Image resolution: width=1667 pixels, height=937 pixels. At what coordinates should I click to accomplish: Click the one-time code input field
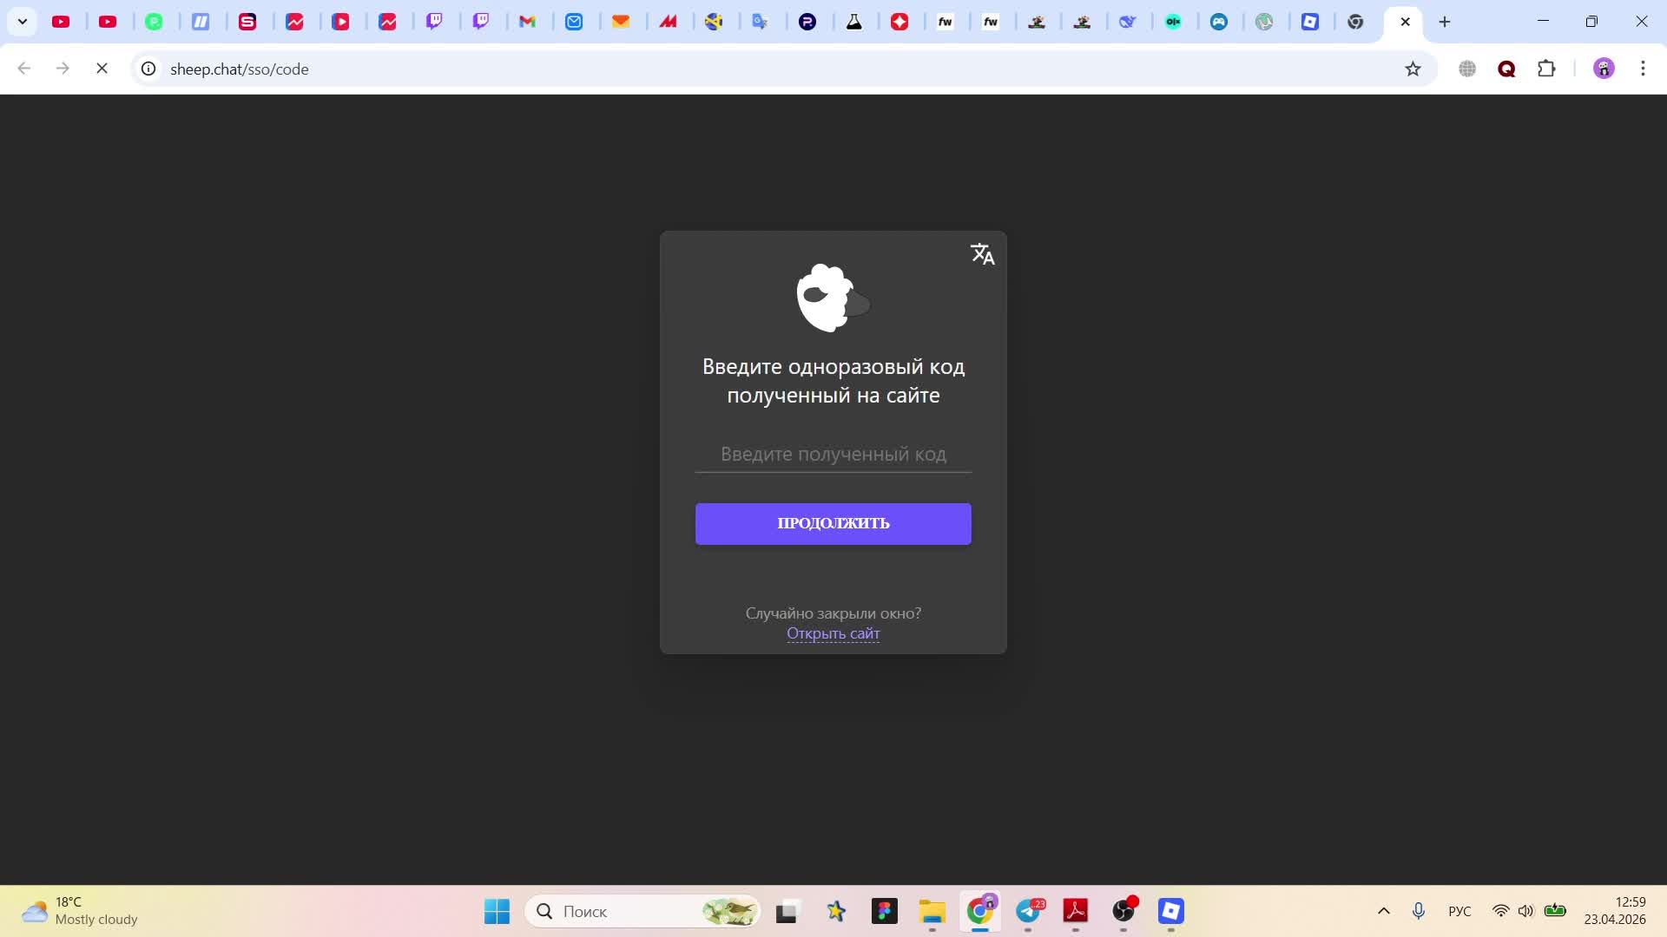coord(833,454)
